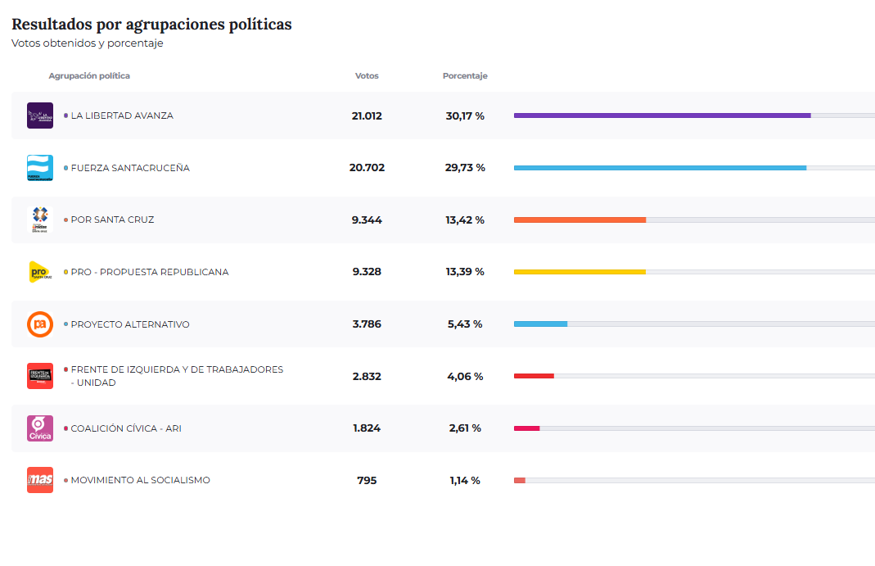The height and width of the screenshot is (566, 875).
Task: Open the Por Santa Cruz emblem
Action: coord(39,220)
